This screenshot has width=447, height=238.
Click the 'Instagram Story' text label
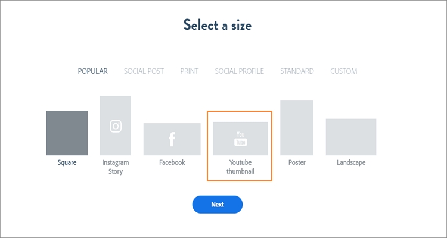(116, 167)
